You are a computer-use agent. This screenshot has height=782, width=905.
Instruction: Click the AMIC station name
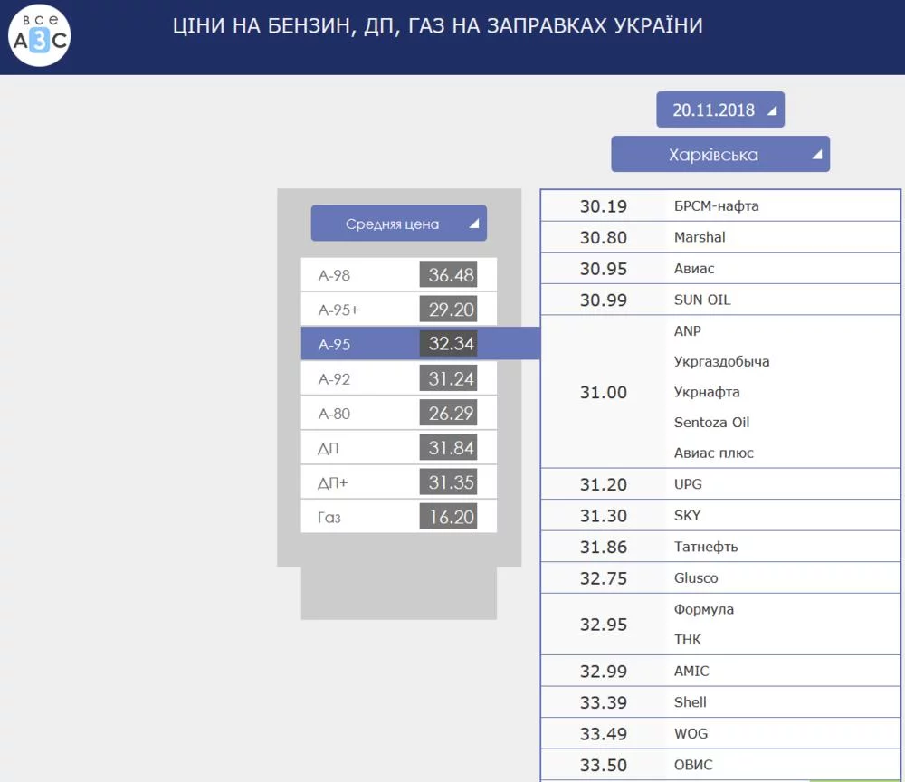point(691,671)
